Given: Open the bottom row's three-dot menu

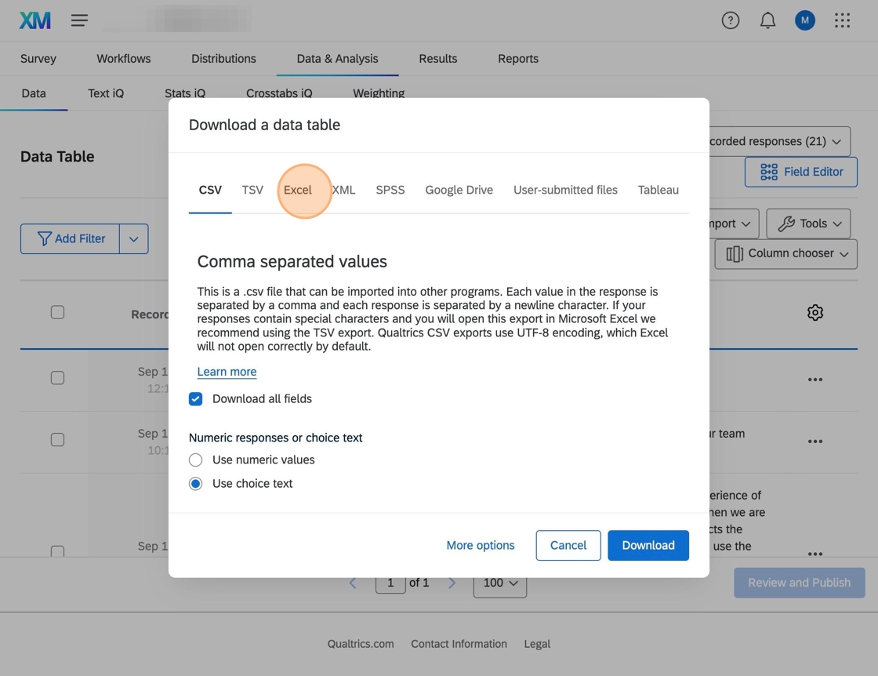Looking at the screenshot, I should (815, 554).
